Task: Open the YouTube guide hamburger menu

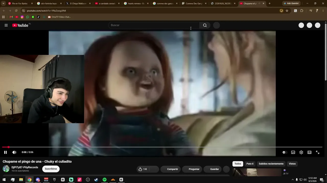Action: 6,25
